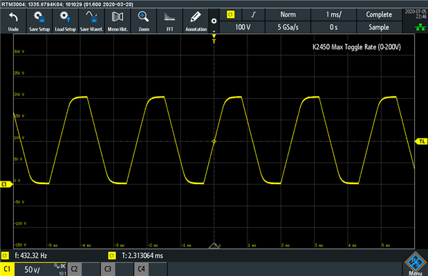
Task: Change Sample acquisition mode
Action: click(379, 27)
